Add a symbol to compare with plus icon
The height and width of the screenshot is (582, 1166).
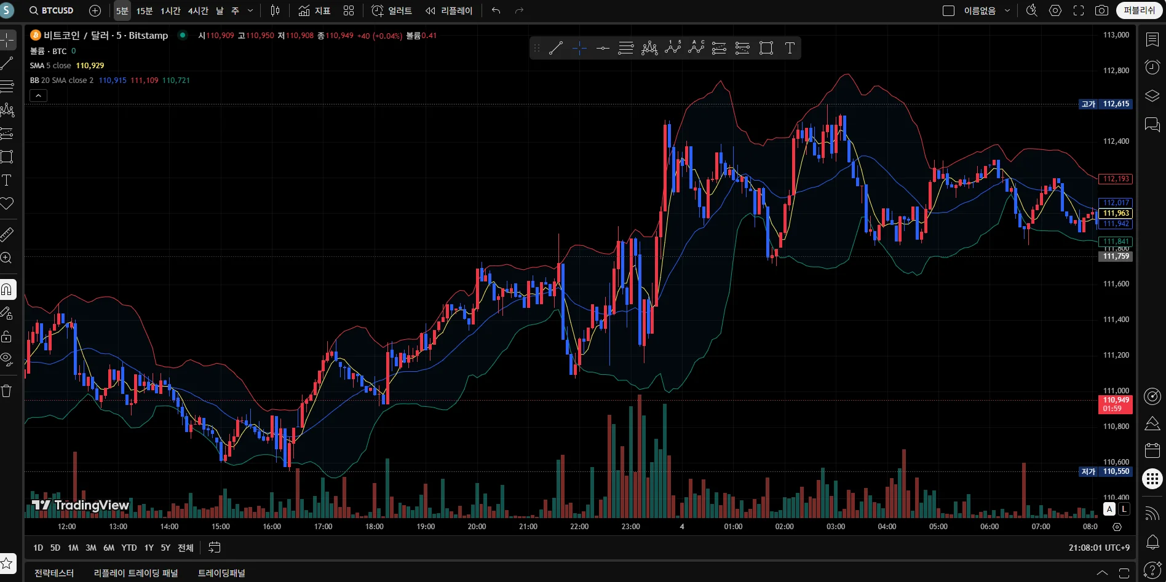[95, 10]
